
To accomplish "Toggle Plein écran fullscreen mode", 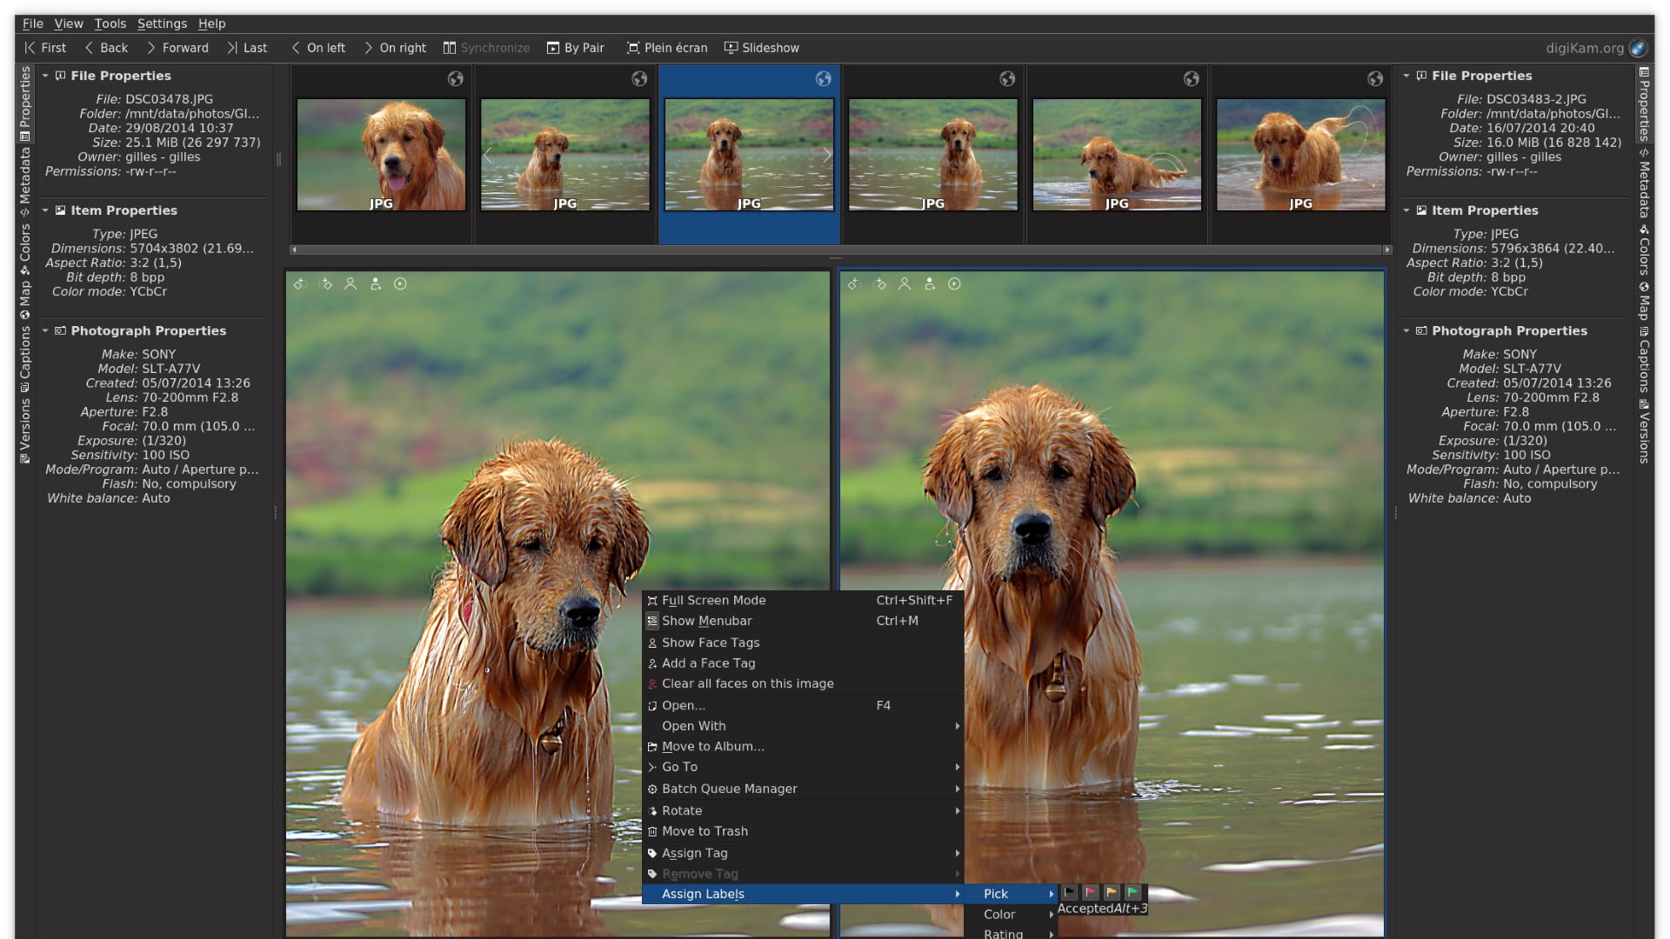I will [x=667, y=48].
